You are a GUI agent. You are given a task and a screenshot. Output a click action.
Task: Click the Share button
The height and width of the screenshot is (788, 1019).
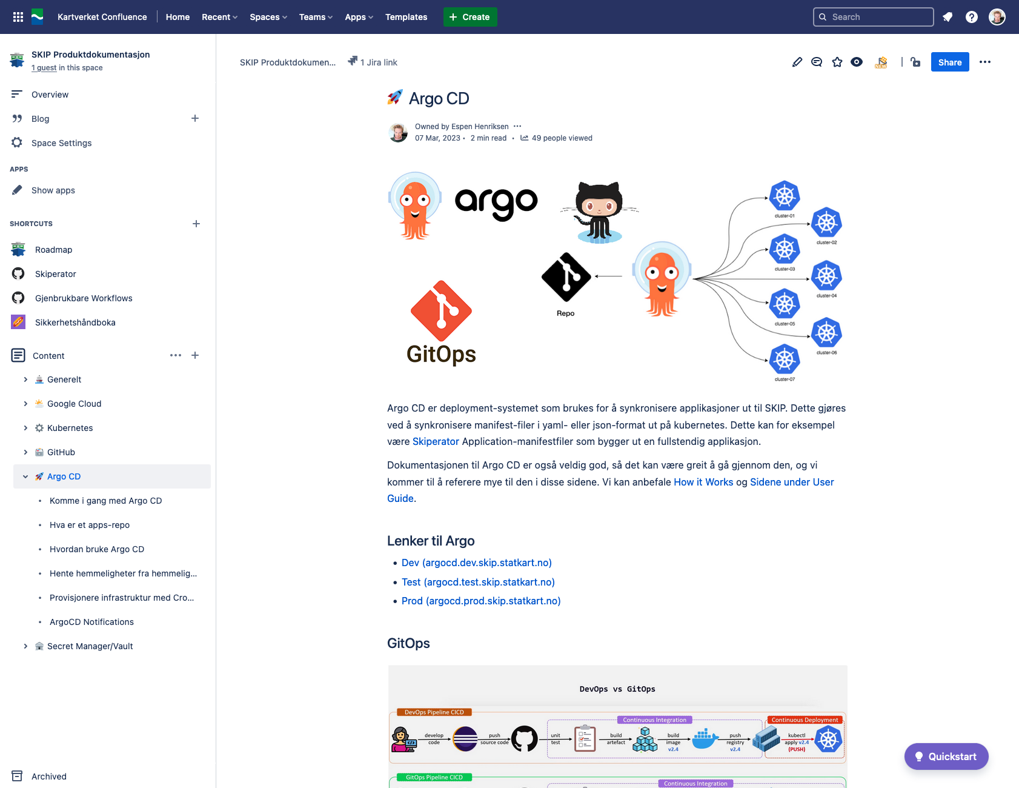point(950,62)
